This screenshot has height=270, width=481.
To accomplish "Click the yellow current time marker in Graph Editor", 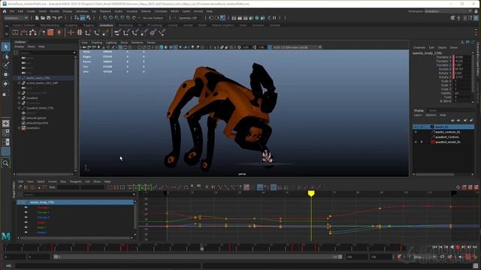I will click(x=311, y=193).
